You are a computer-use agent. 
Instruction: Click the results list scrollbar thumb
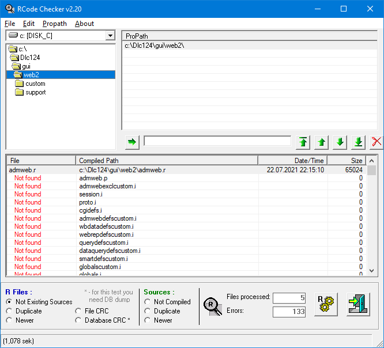371,171
